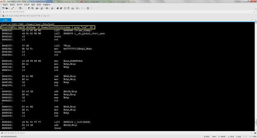This screenshot has height=138, width=257.
Task: Click the Print toolbar icon
Action: (37, 8)
